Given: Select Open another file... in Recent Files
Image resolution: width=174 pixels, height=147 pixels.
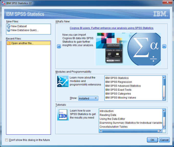Looking at the screenshot, I should tap(28, 43).
